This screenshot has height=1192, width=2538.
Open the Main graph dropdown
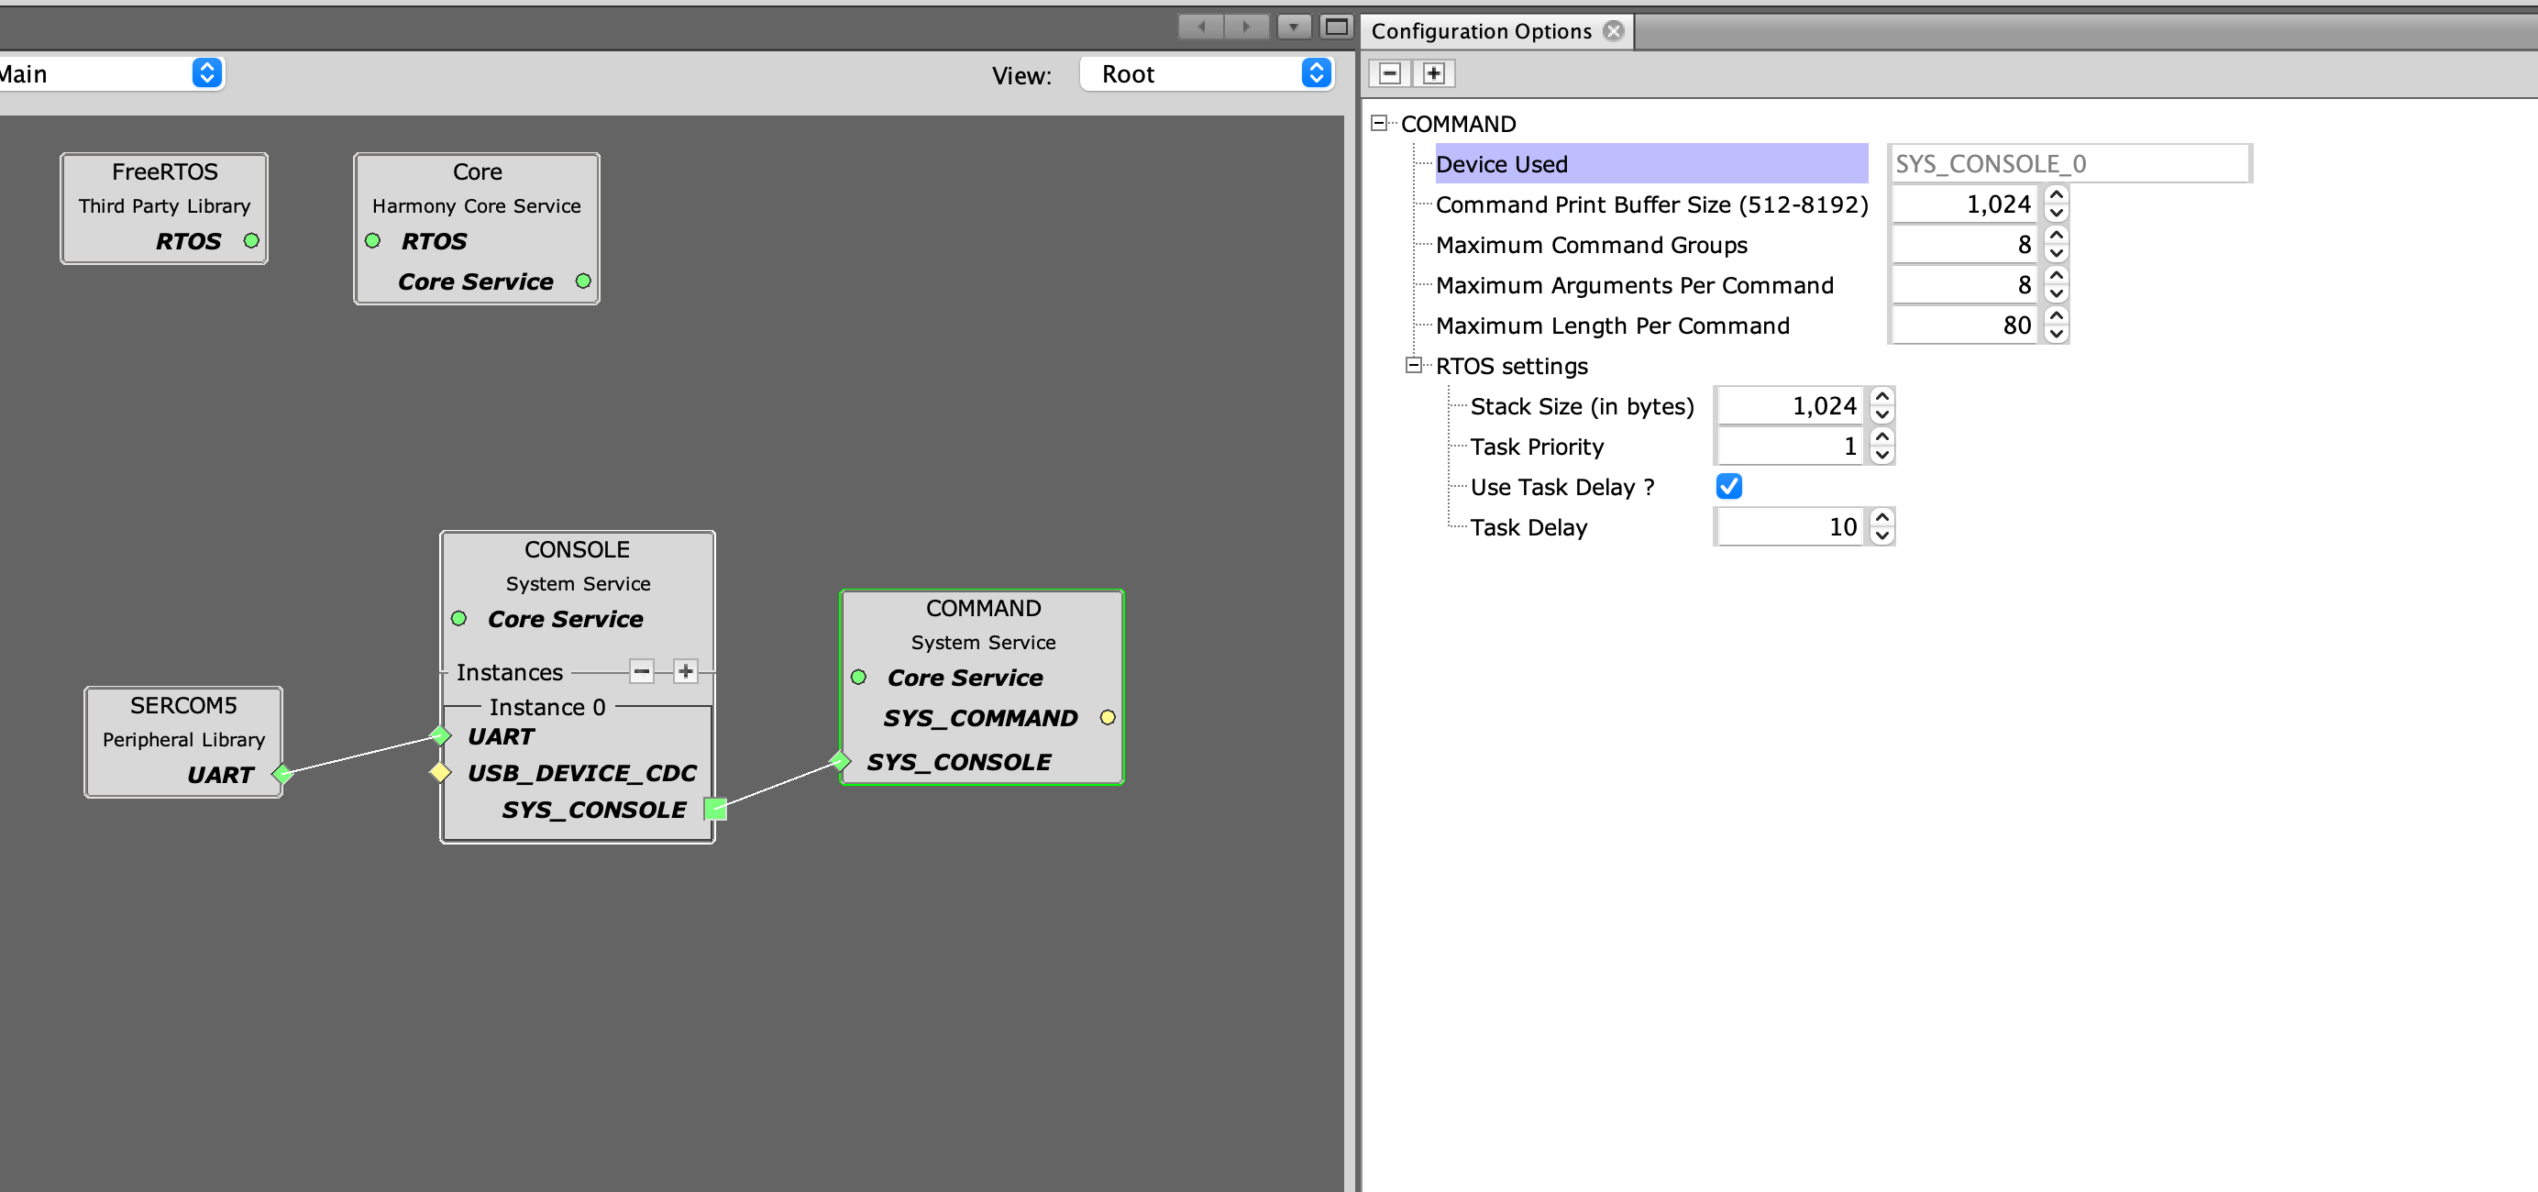pyautogui.click(x=108, y=74)
